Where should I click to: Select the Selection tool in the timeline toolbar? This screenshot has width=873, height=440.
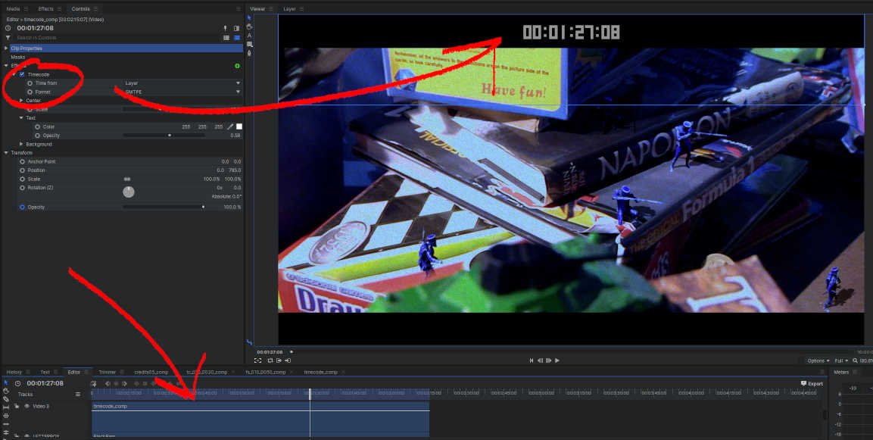(x=6, y=382)
